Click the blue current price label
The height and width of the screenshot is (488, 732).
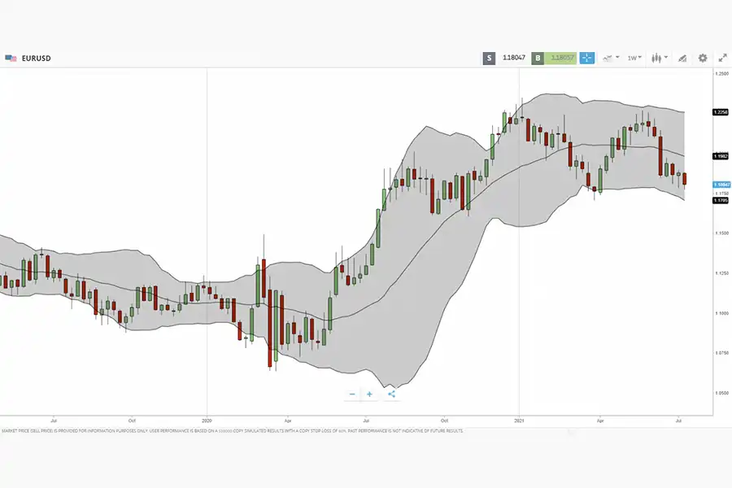[x=721, y=185]
